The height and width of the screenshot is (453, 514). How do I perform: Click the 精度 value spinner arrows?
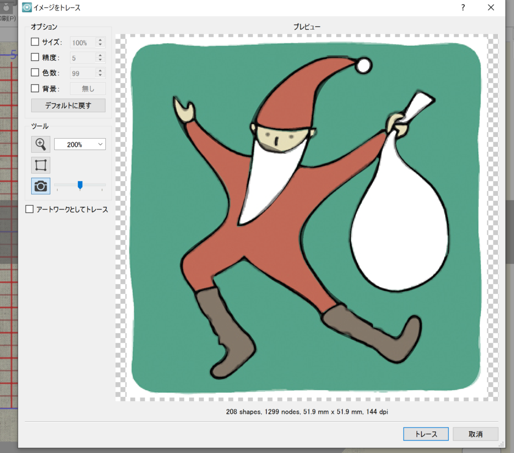pyautogui.click(x=100, y=58)
